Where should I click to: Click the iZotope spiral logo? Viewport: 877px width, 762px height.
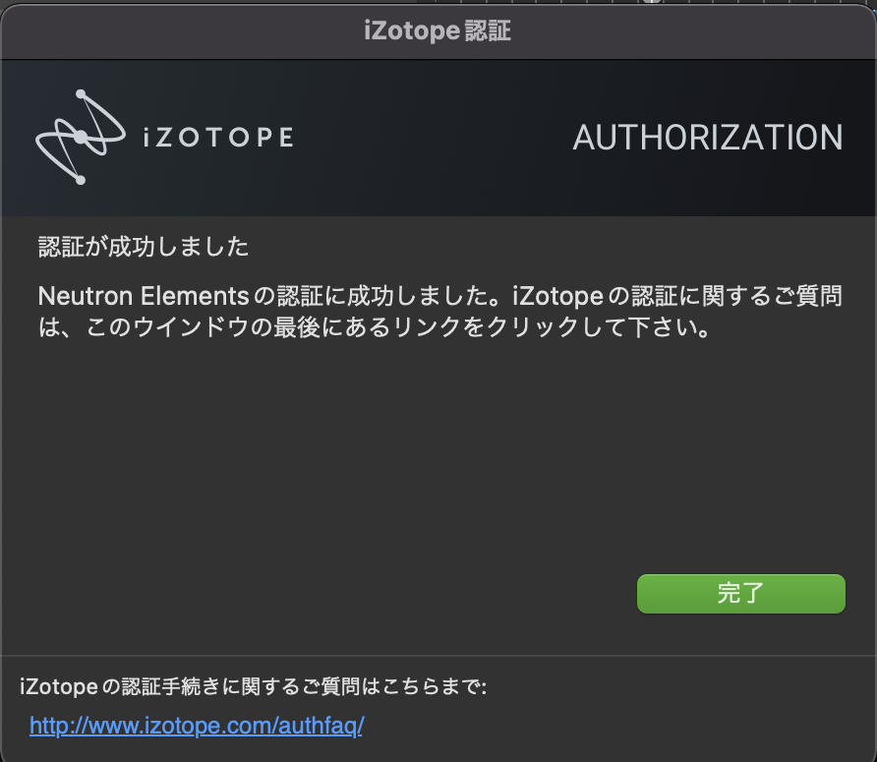pos(80,137)
